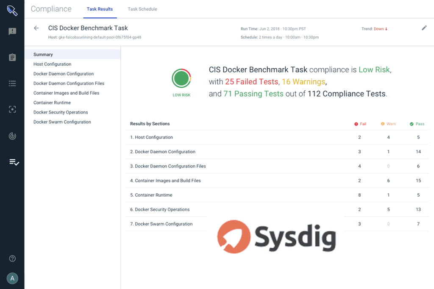Click the pencil edit icon
Viewport: 434px width, 289px height.
424,28
